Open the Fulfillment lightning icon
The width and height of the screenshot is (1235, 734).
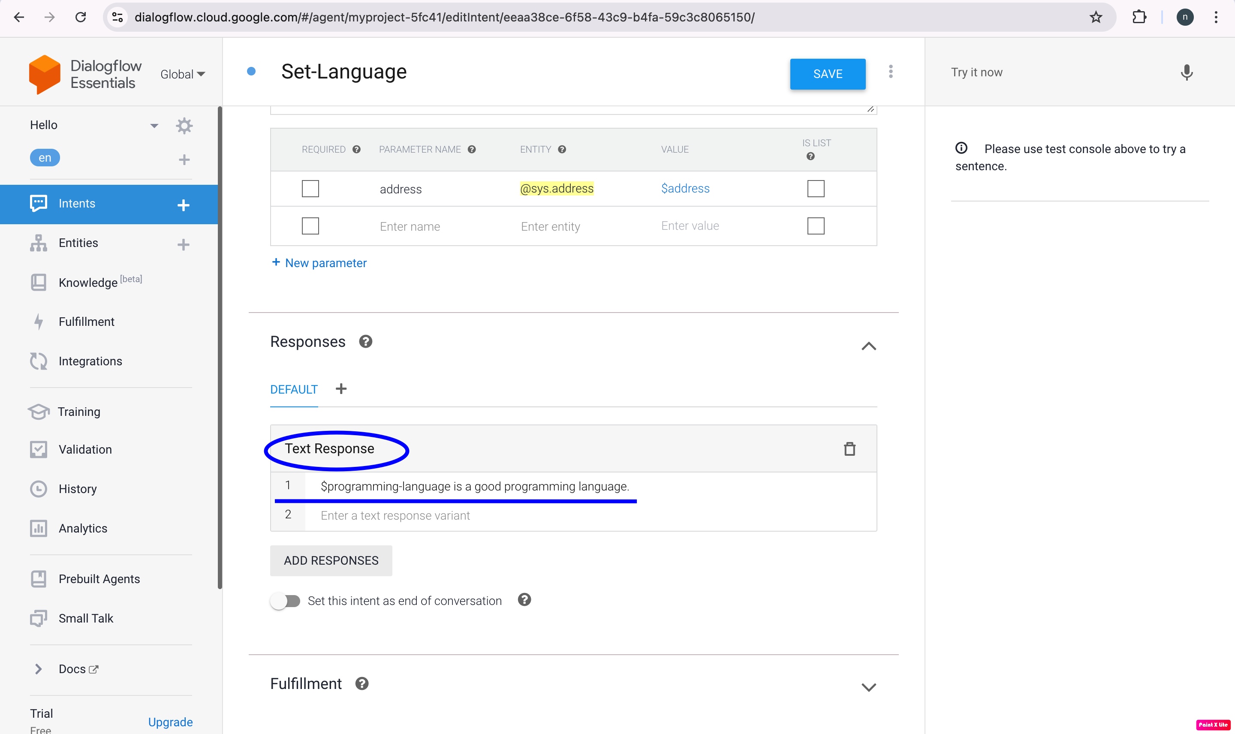coord(39,322)
